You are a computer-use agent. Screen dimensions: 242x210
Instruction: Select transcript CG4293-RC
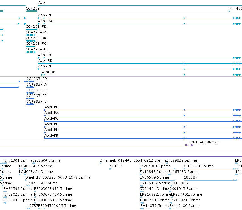(x=36, y=44)
